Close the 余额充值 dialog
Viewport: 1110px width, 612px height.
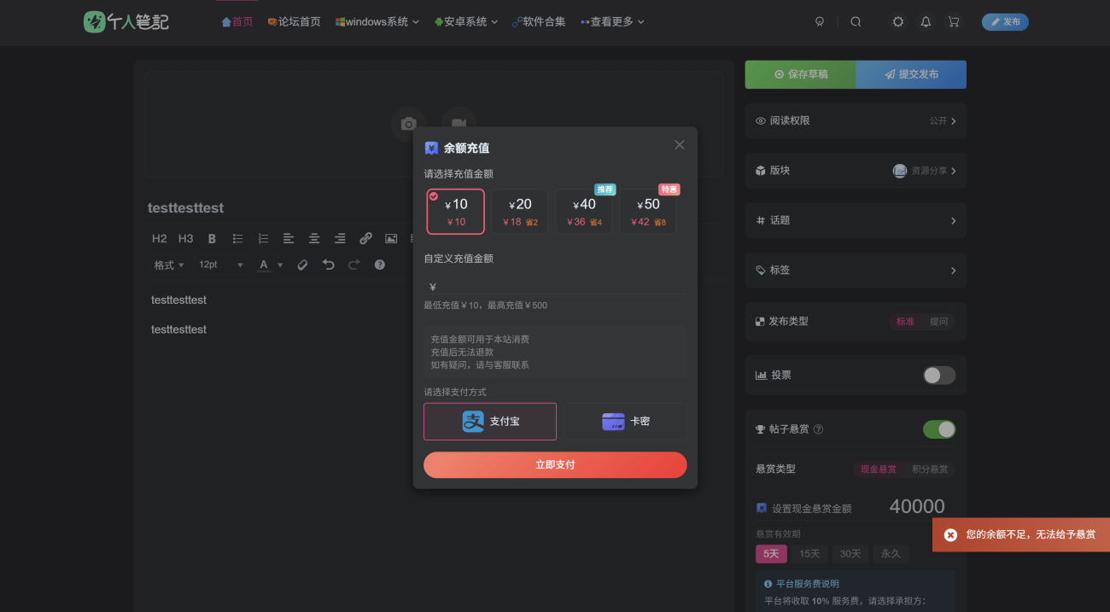coord(680,145)
